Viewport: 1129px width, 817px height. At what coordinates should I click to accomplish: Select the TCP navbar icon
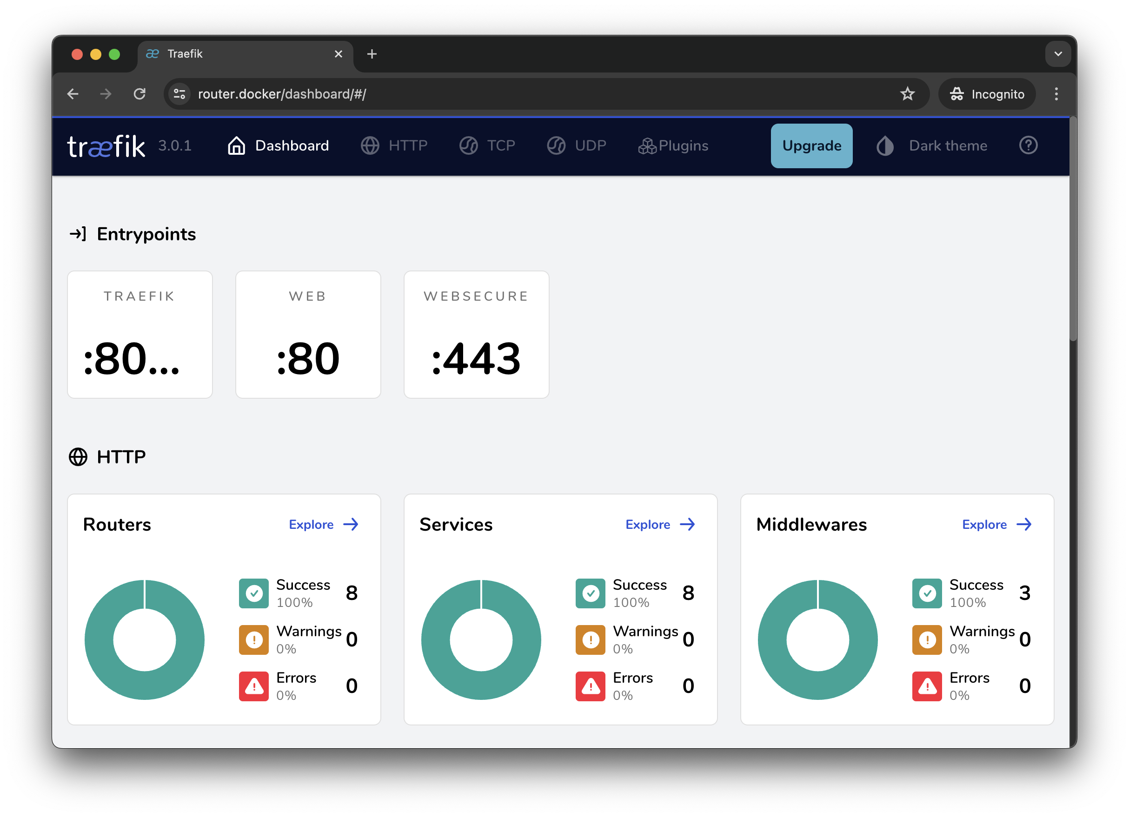coord(468,146)
